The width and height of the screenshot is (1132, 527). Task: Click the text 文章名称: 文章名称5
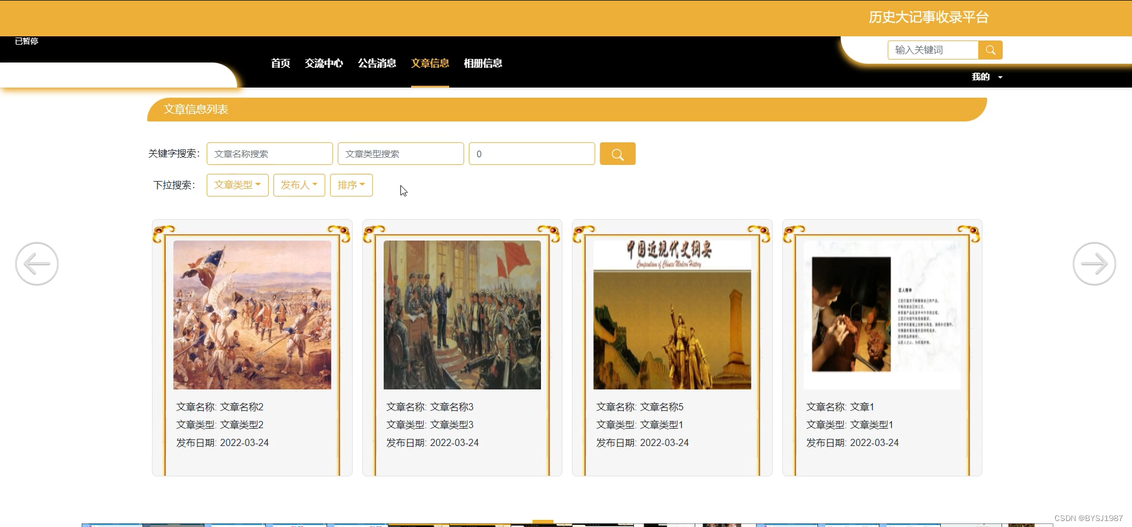coord(640,407)
